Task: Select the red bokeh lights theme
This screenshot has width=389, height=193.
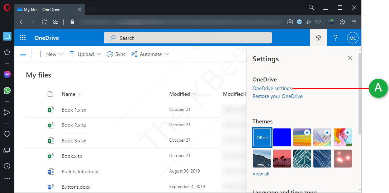Action: tap(343, 159)
